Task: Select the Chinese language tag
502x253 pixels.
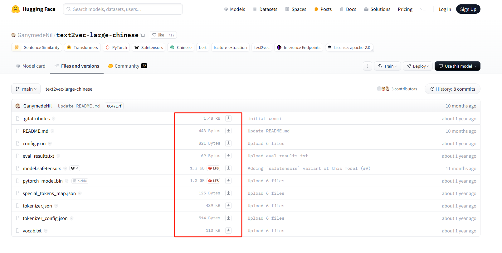Action: click(x=181, y=47)
